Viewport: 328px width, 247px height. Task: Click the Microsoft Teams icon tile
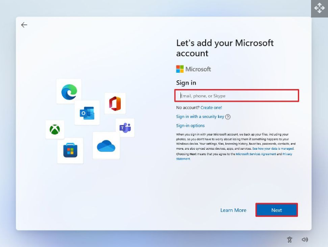click(x=125, y=127)
